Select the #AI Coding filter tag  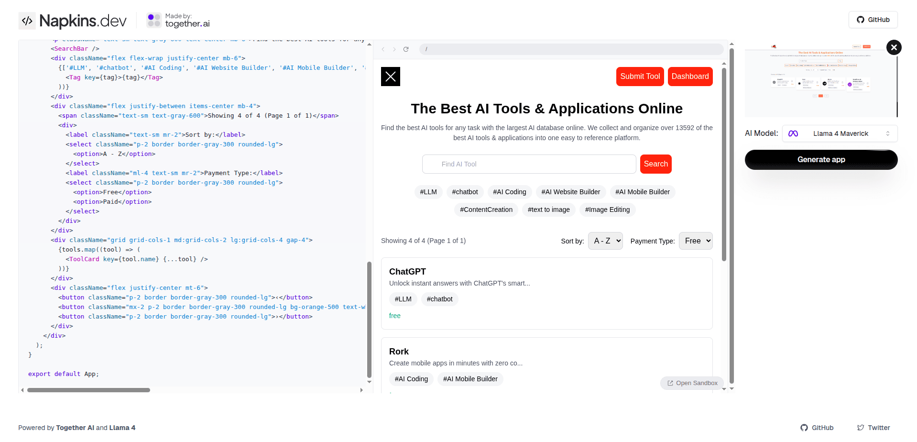pos(509,192)
